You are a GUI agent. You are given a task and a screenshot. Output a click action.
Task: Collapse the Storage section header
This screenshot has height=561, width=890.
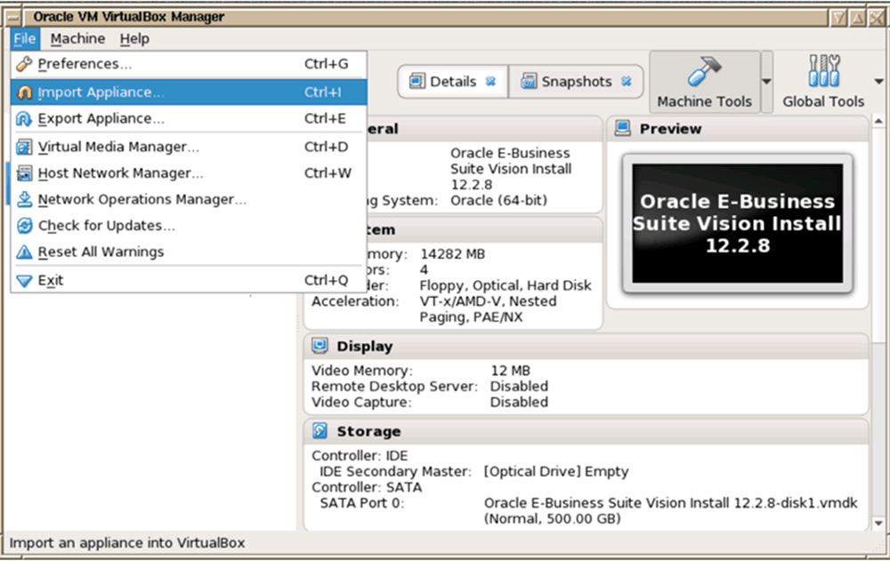(368, 431)
